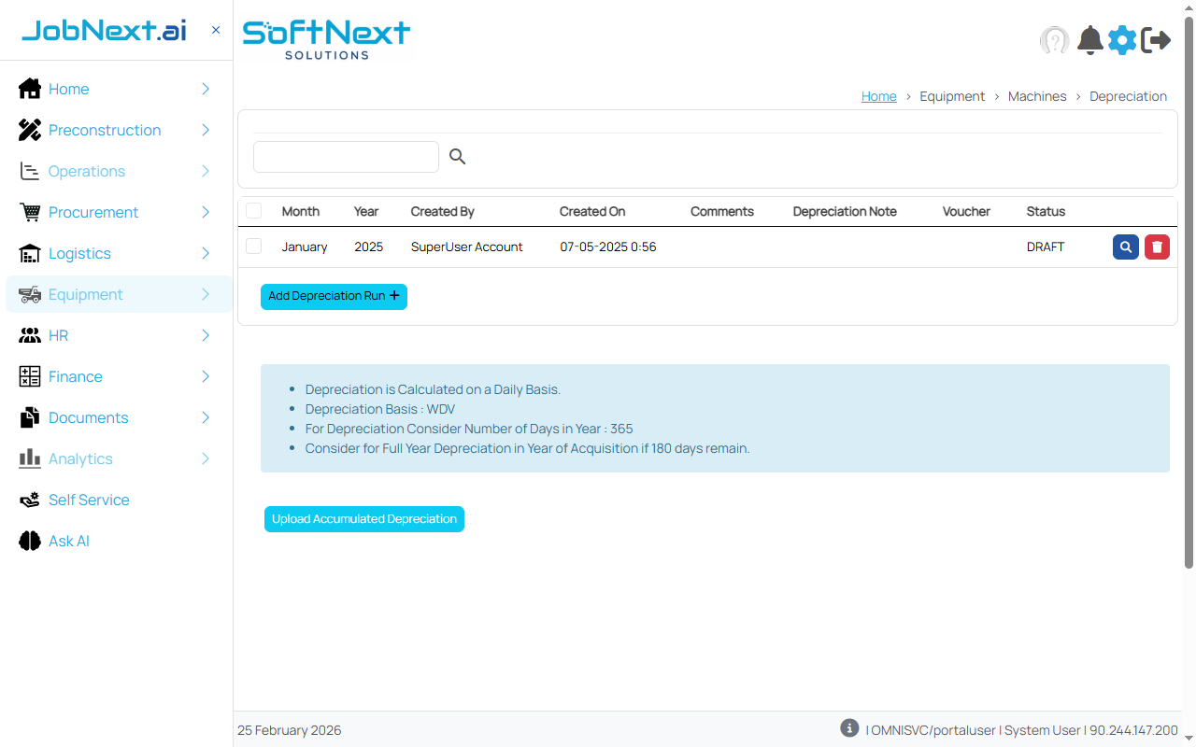Delete the January 2025 depreciation run
The width and height of the screenshot is (1196, 747).
click(x=1157, y=247)
